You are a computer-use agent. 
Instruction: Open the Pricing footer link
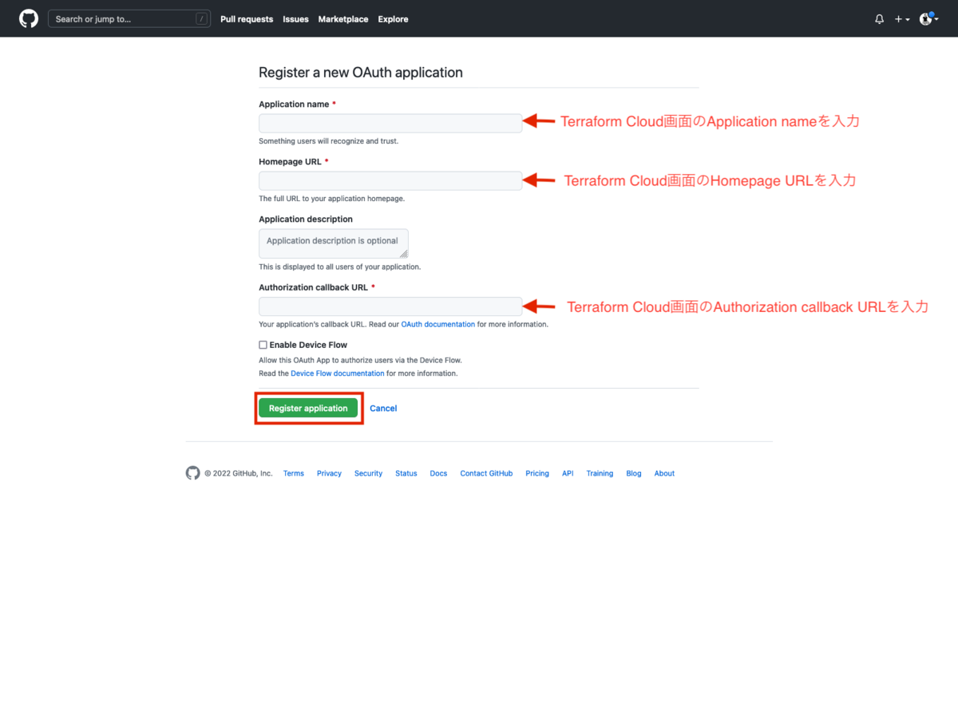pos(537,473)
